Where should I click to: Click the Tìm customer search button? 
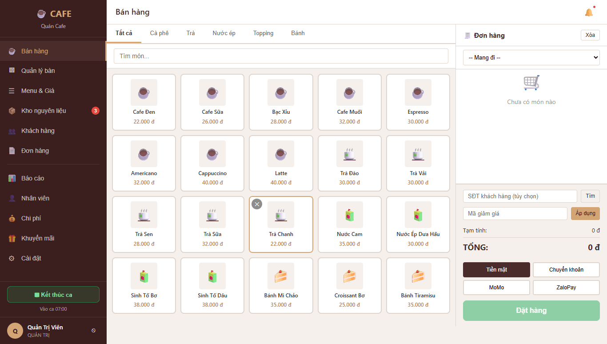[590, 196]
